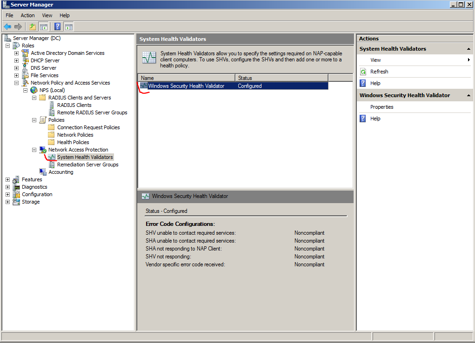The width and height of the screenshot is (475, 343).
Task: Open the View menu in menu bar
Action: click(47, 15)
